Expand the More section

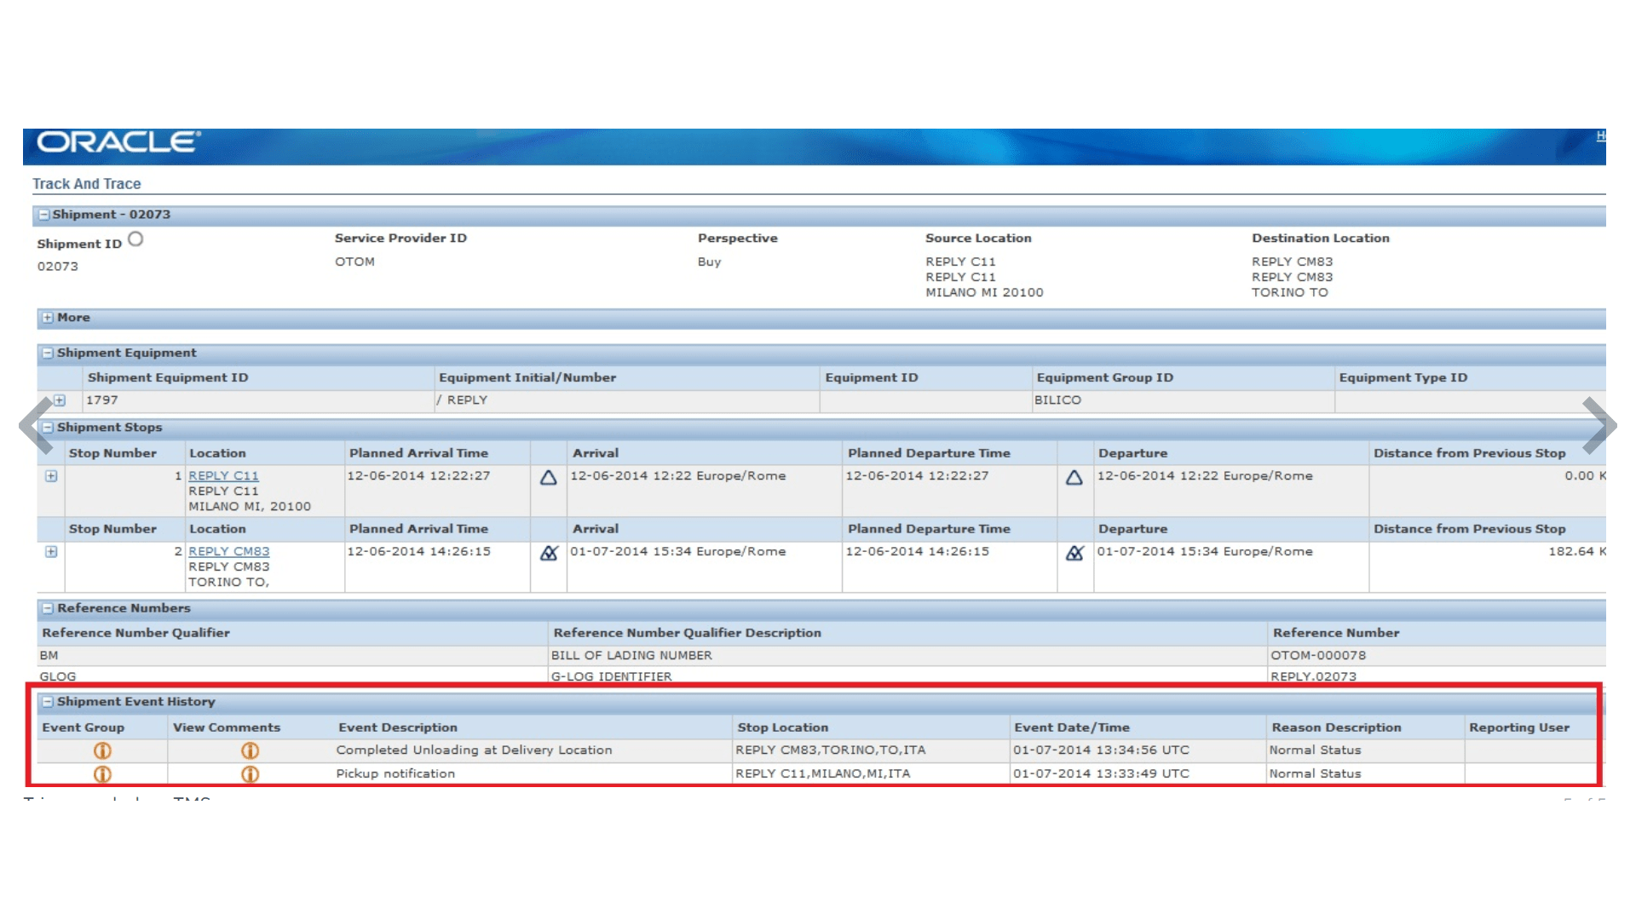(x=48, y=318)
